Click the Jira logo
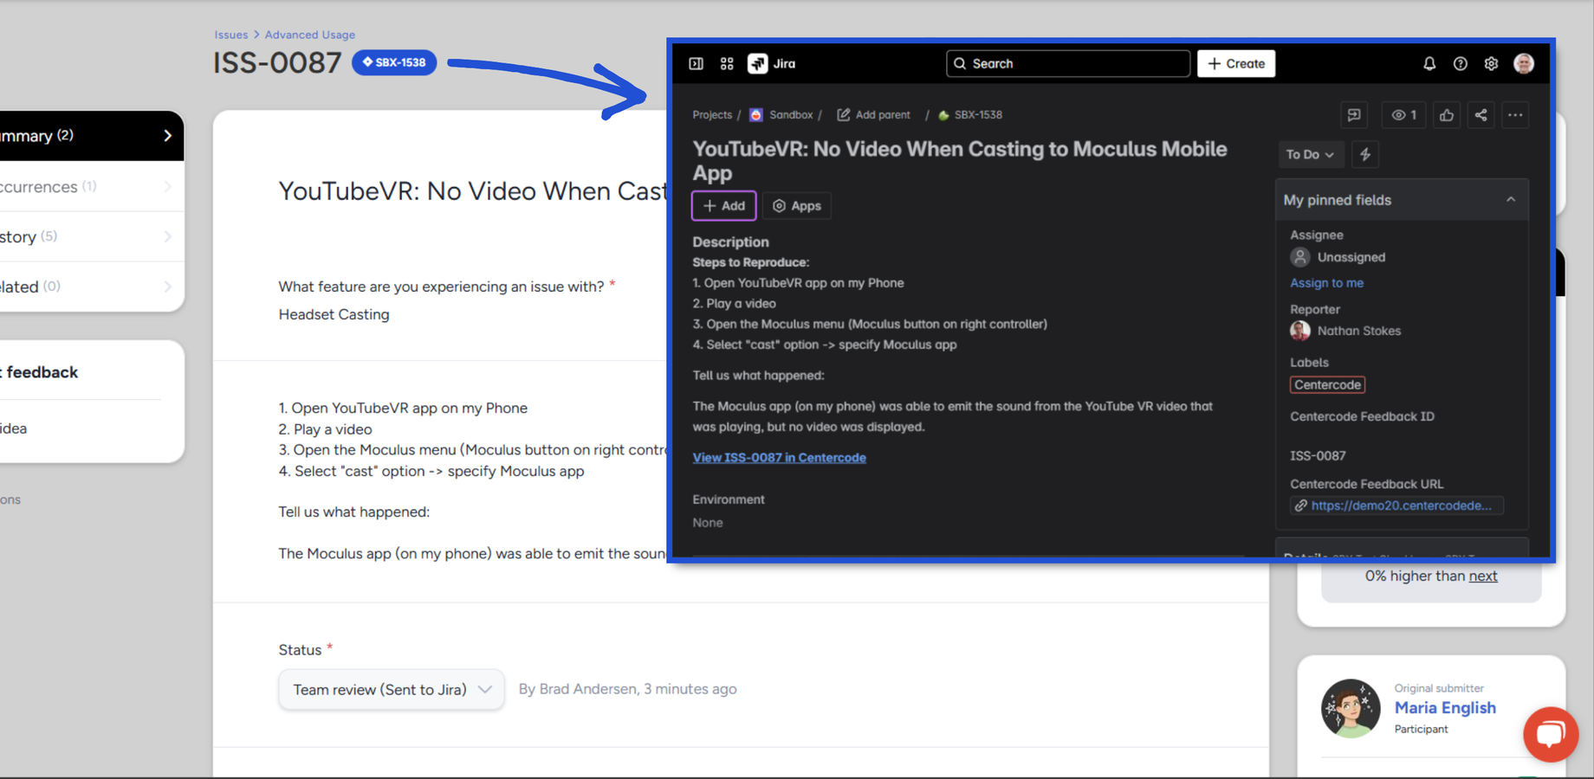The image size is (1594, 779). click(x=772, y=63)
